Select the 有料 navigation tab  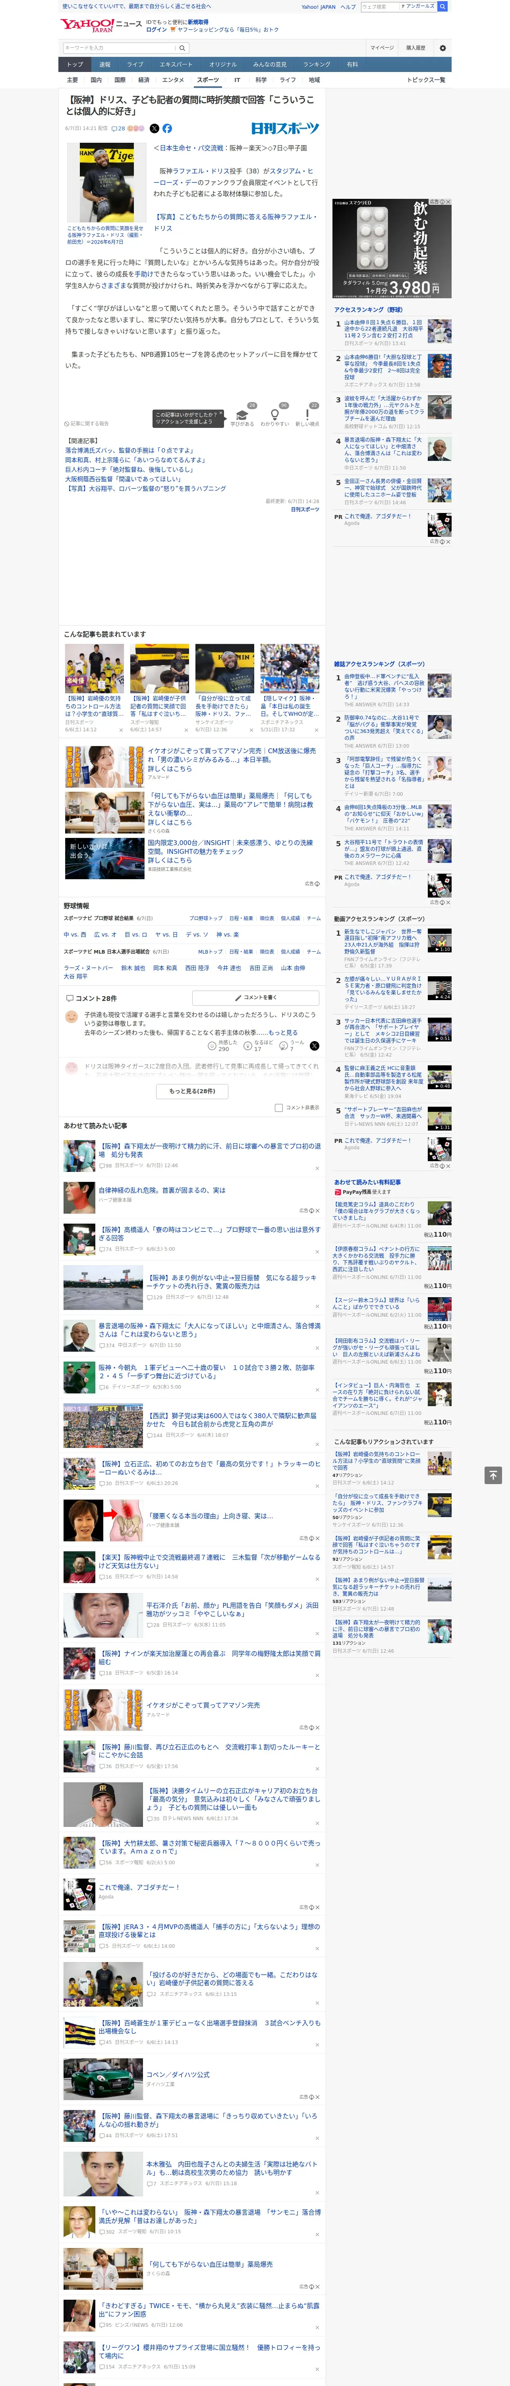click(352, 65)
